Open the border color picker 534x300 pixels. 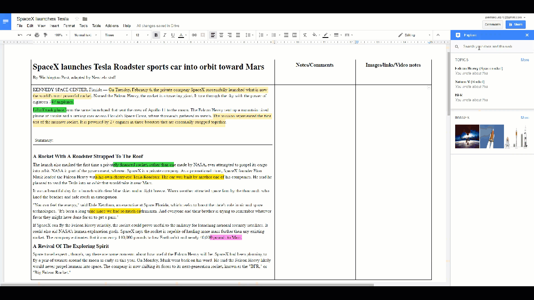click(x=326, y=35)
